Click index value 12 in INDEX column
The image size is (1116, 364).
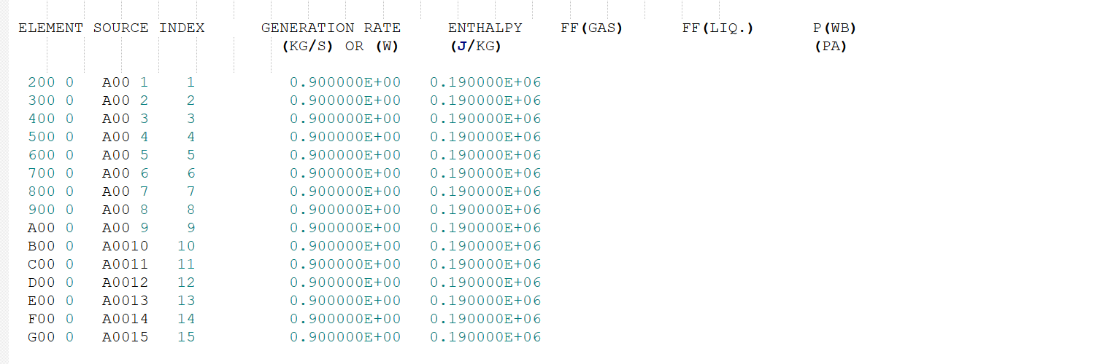pos(186,282)
